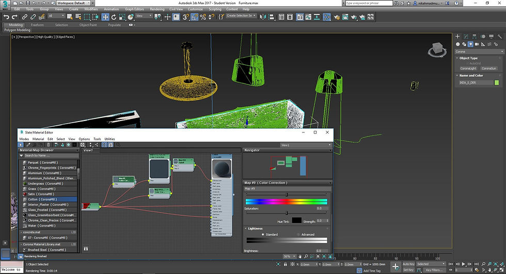Screen dimensions: 506x274
Task: Open the Utilities wrench panel icon
Action: pos(500,37)
